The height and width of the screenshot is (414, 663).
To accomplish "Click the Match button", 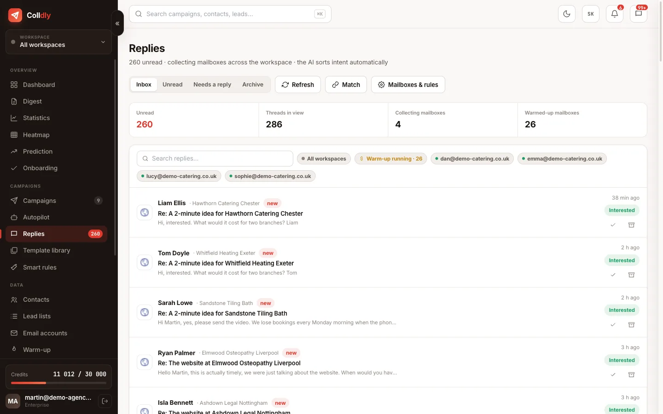I will [x=346, y=85].
